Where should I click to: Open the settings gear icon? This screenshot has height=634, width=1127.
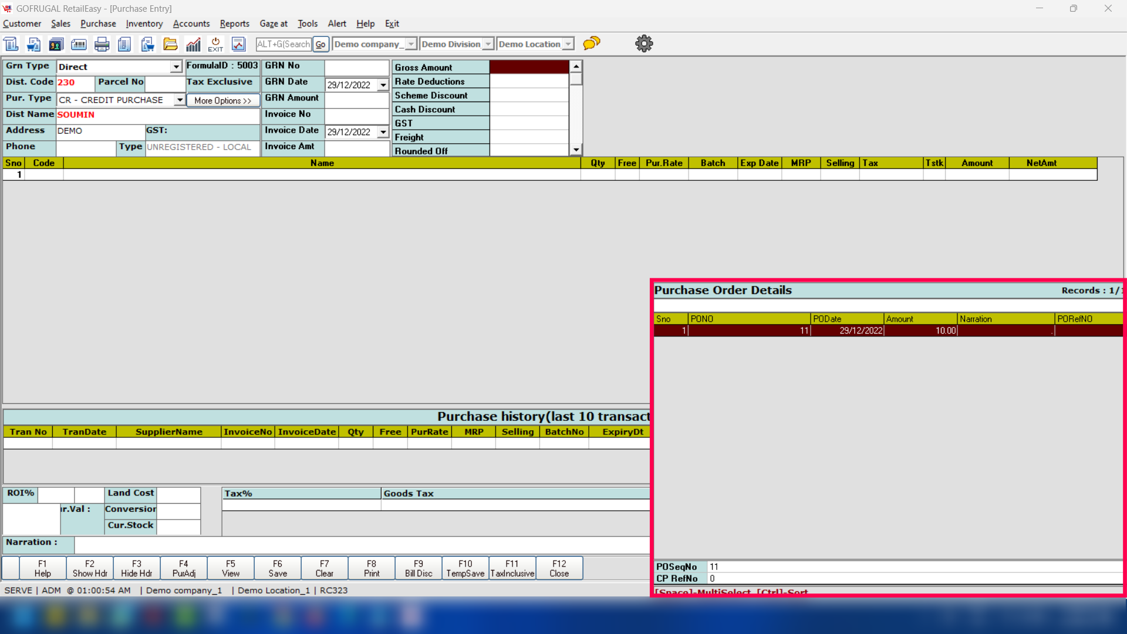click(x=644, y=43)
